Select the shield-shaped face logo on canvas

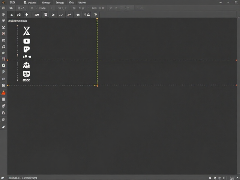tap(27, 74)
